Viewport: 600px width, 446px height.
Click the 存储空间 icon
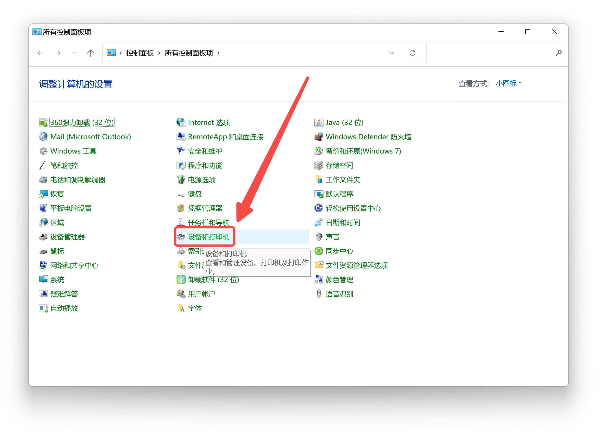[319, 165]
